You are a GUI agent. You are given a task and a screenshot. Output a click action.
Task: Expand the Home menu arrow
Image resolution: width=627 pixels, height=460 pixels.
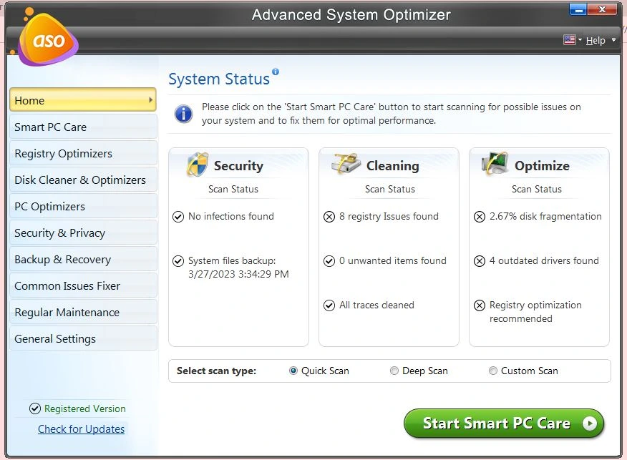coord(151,100)
